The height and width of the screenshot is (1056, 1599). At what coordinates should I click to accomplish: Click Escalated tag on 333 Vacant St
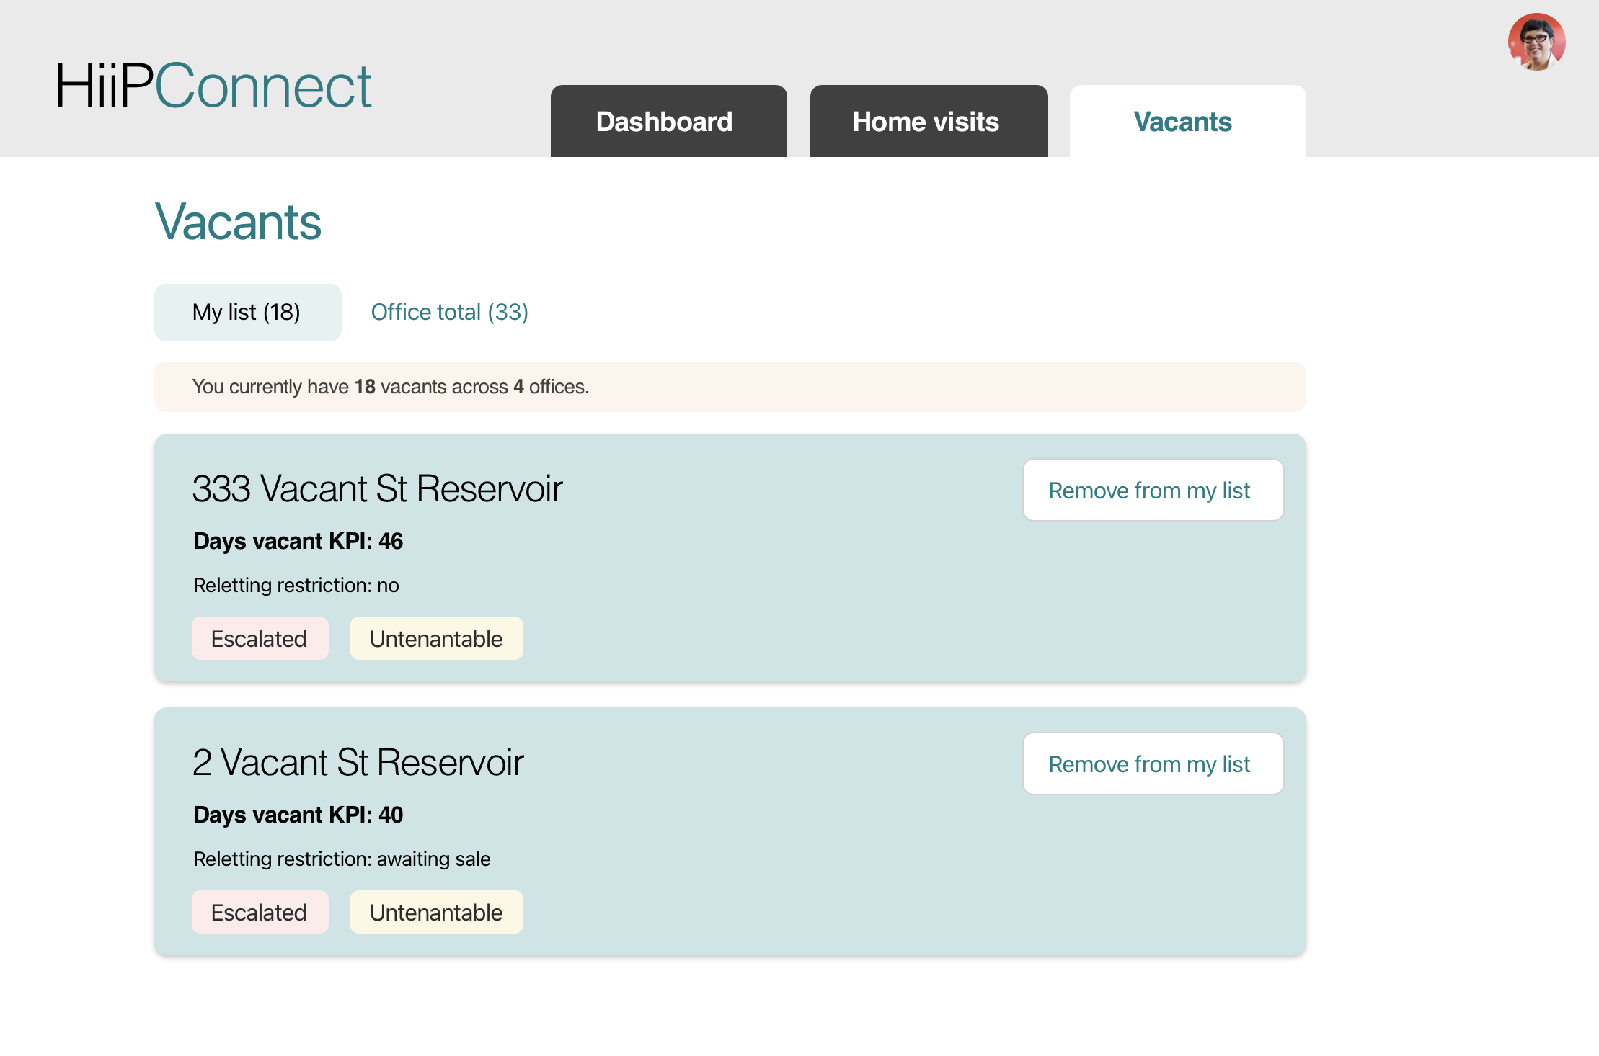coord(260,639)
